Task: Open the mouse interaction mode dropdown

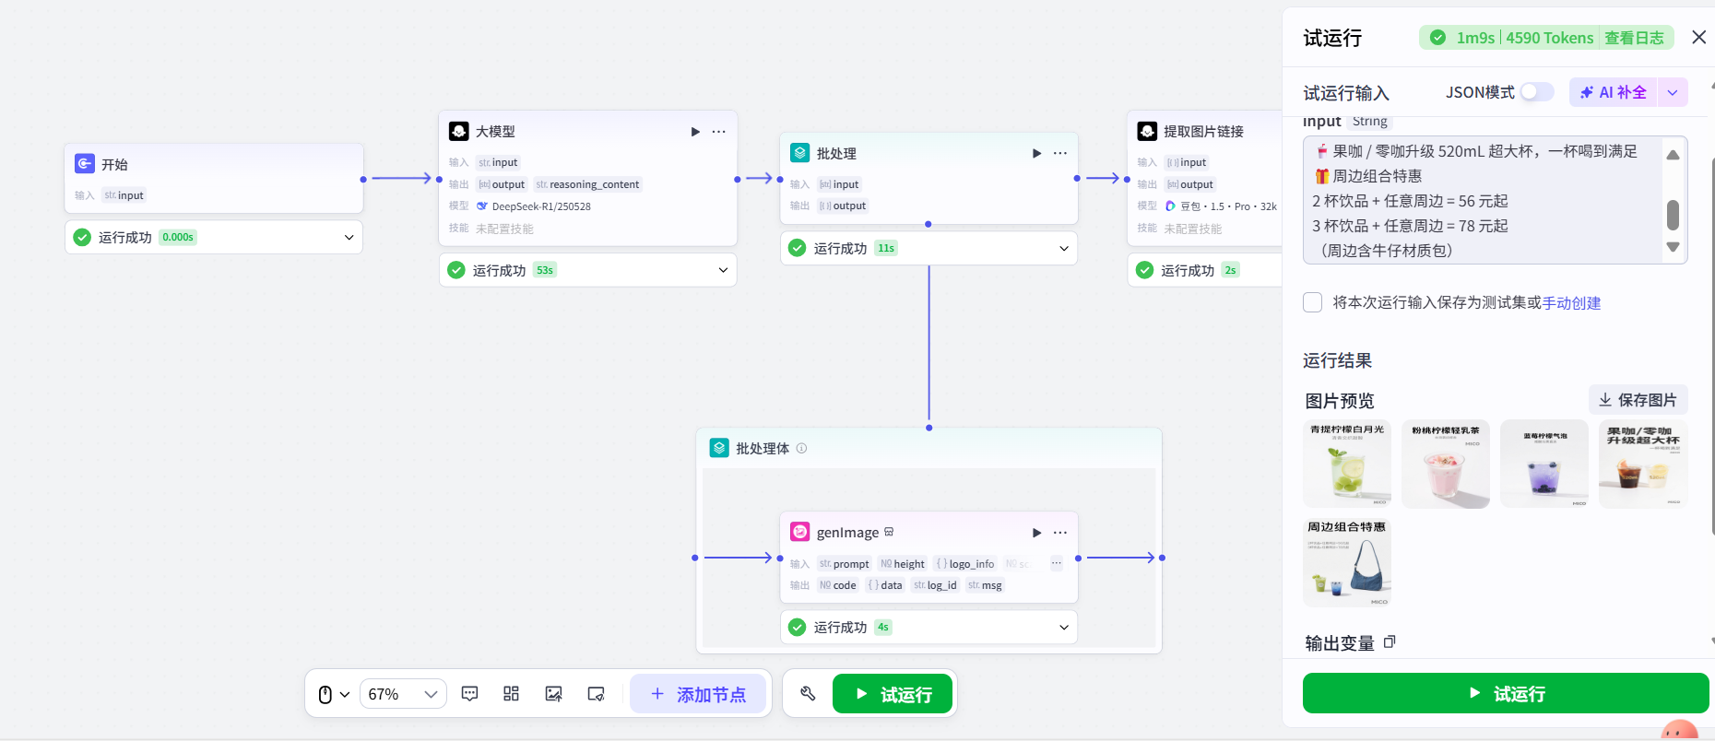Action: (x=334, y=694)
